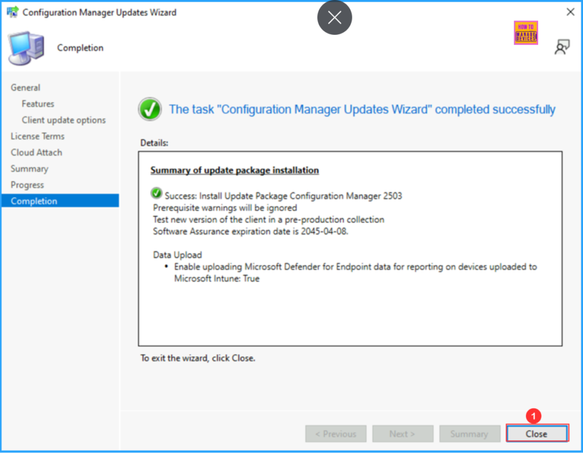Image resolution: width=583 pixels, height=453 pixels.
Task: Select the highlighted Completion step
Action: pyautogui.click(x=34, y=201)
